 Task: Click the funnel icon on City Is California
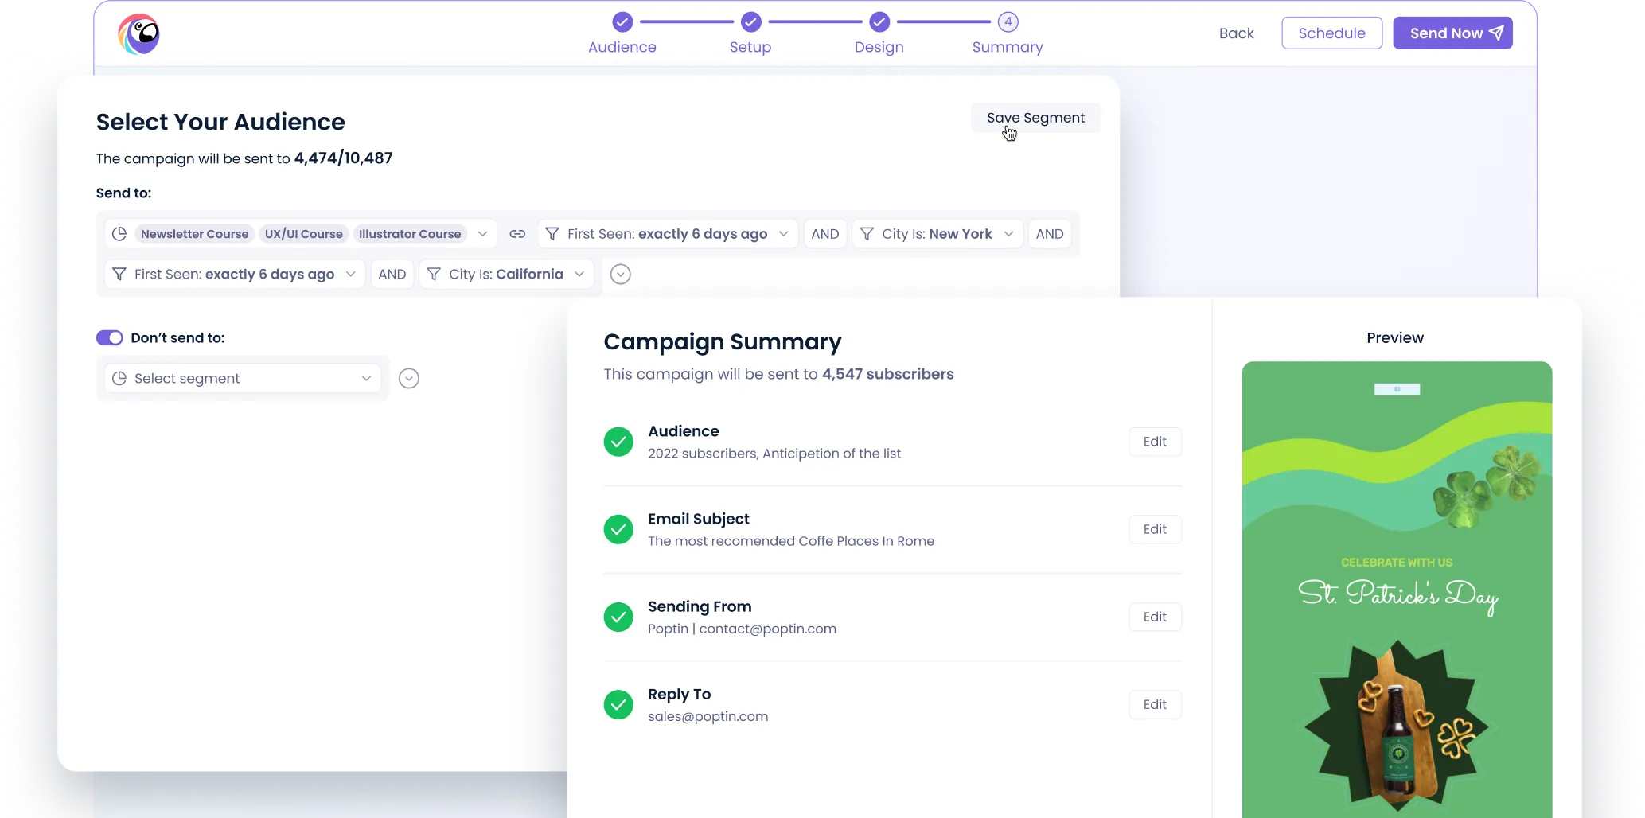434,274
